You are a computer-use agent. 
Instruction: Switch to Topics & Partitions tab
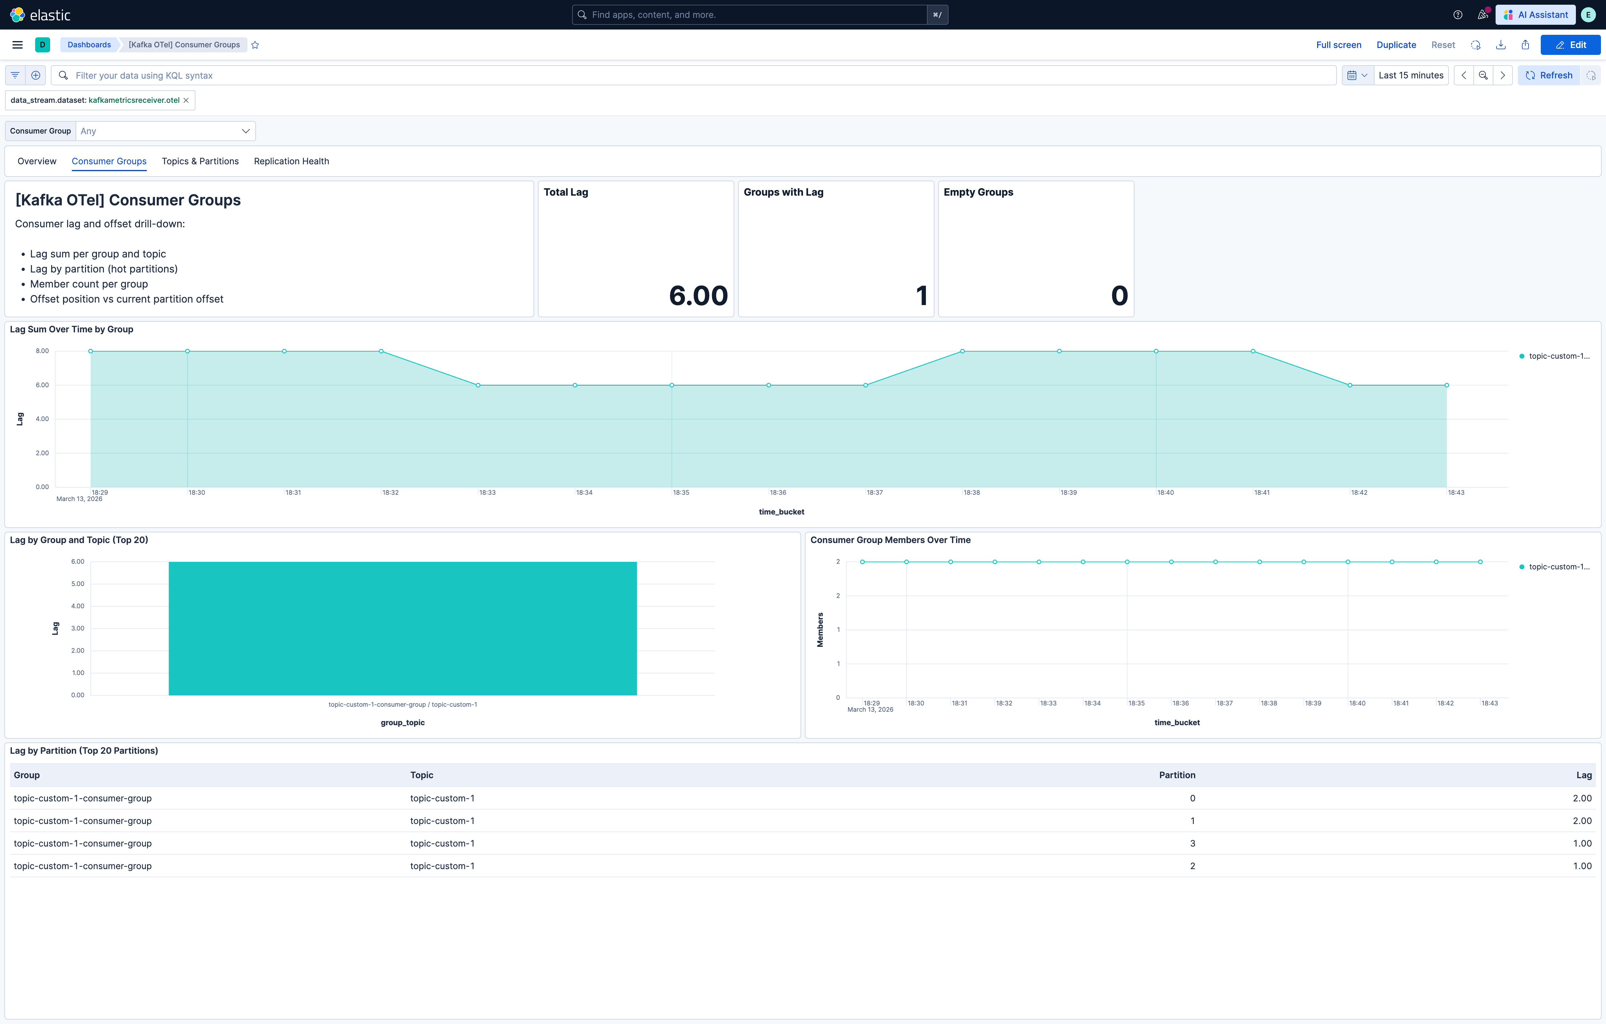click(200, 161)
